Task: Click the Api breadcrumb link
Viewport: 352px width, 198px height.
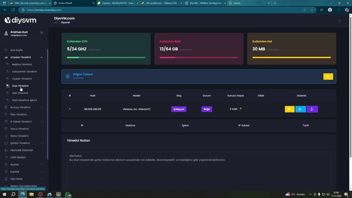Action: tap(56, 23)
